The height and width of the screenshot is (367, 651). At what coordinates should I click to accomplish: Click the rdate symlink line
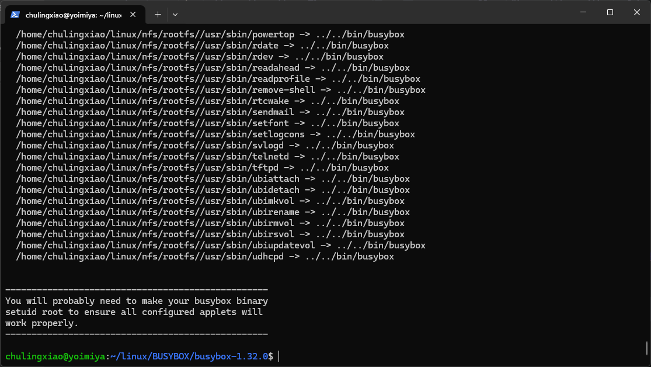click(x=202, y=46)
